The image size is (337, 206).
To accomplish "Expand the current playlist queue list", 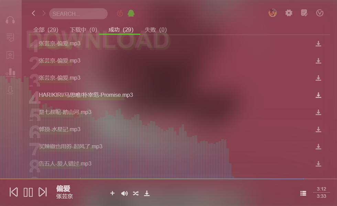I will [303, 193].
